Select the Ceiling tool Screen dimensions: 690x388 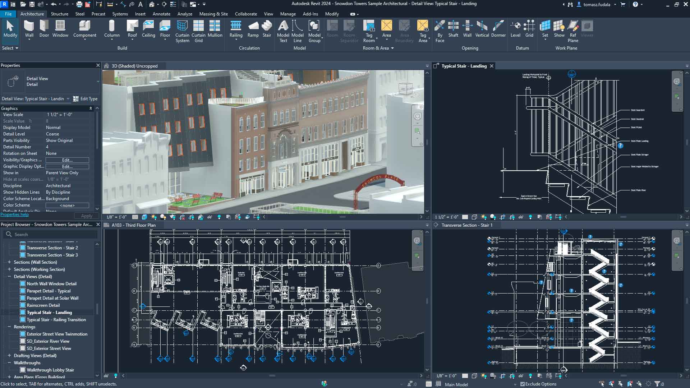pos(148,29)
